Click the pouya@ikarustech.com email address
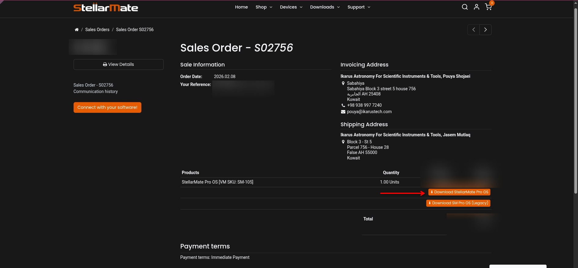The height and width of the screenshot is (268, 578). 369,112
